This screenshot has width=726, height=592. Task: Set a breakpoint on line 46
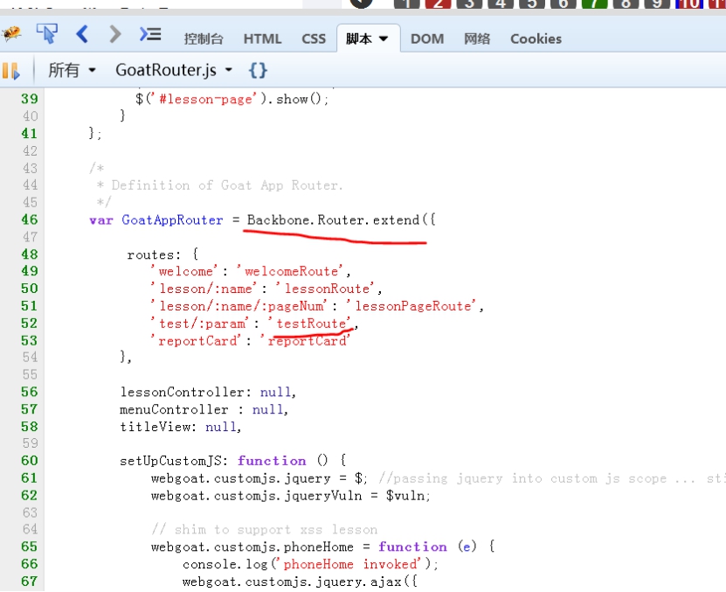29,219
